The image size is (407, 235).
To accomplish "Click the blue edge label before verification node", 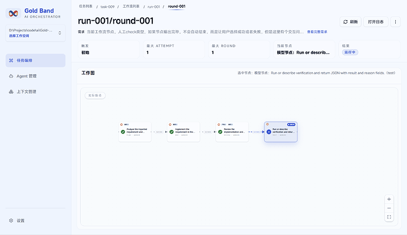I will [x=257, y=132].
